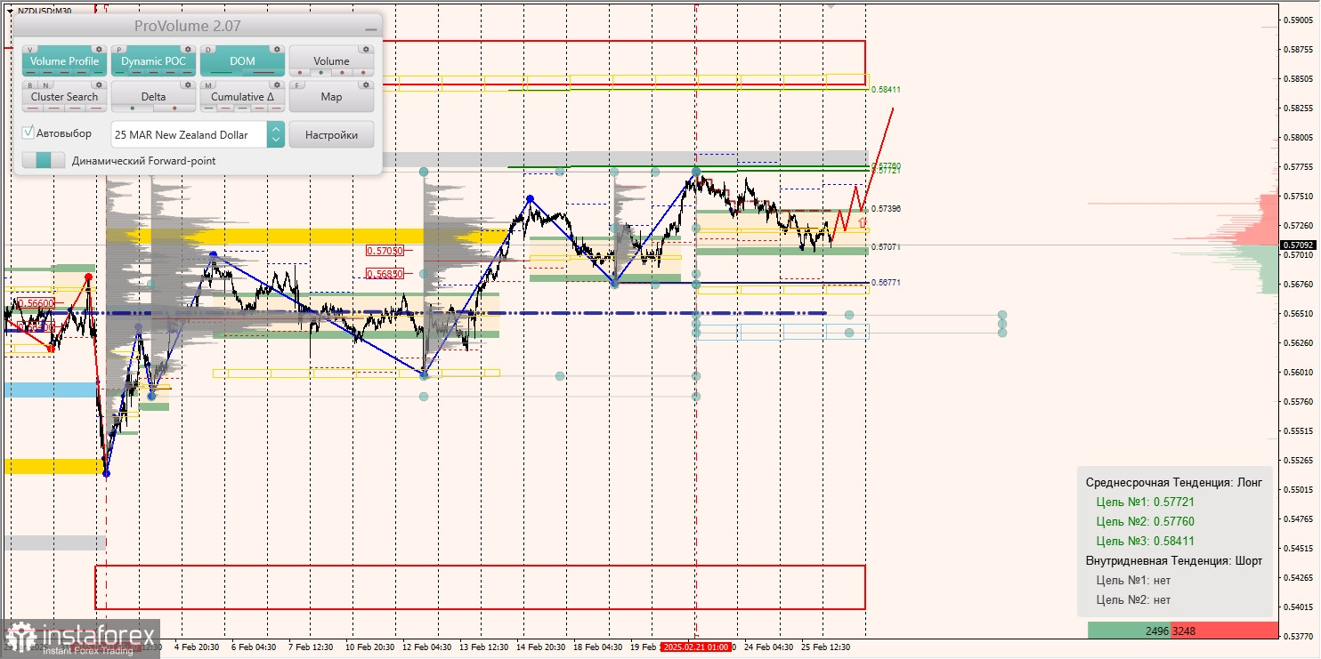
Task: Click the 0.56850 red price label
Action: pos(385,274)
